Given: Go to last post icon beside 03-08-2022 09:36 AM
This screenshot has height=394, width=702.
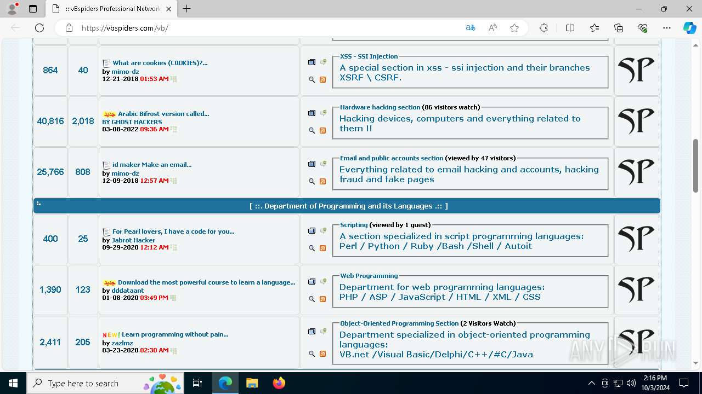Looking at the screenshot, I should (x=173, y=130).
